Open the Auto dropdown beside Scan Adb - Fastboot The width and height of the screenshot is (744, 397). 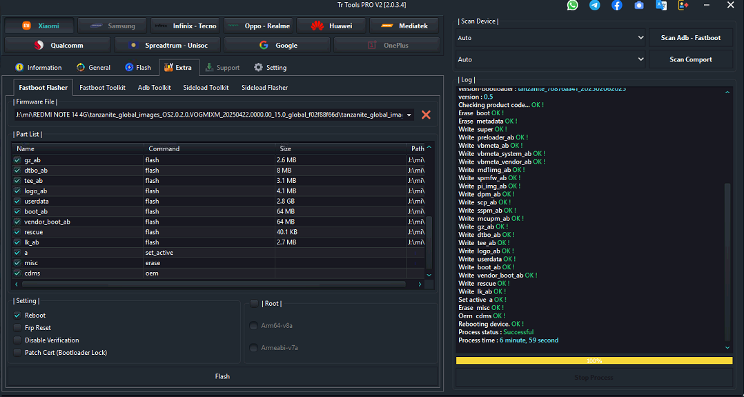coord(551,37)
